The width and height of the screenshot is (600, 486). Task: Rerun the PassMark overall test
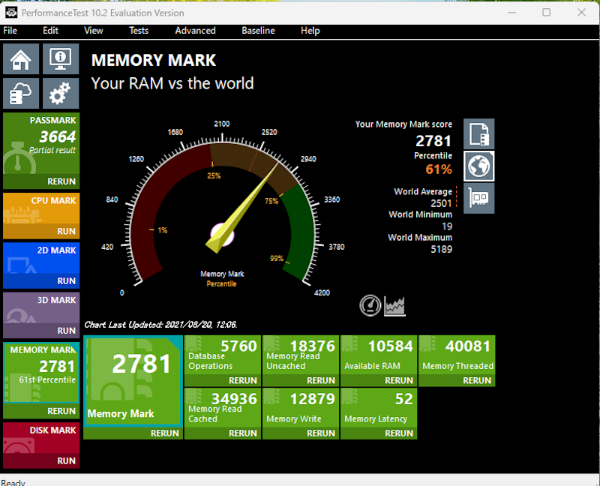click(x=41, y=181)
